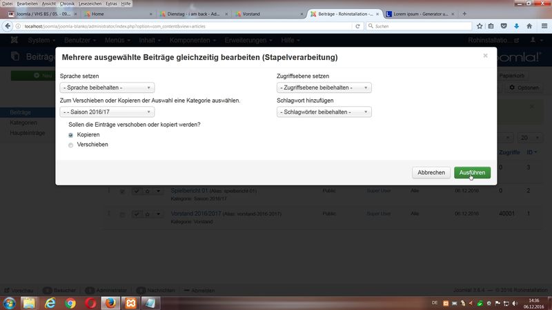Switch to the Joomla / VHS BS tab
Image resolution: width=552 pixels, height=310 pixels.
[42, 14]
